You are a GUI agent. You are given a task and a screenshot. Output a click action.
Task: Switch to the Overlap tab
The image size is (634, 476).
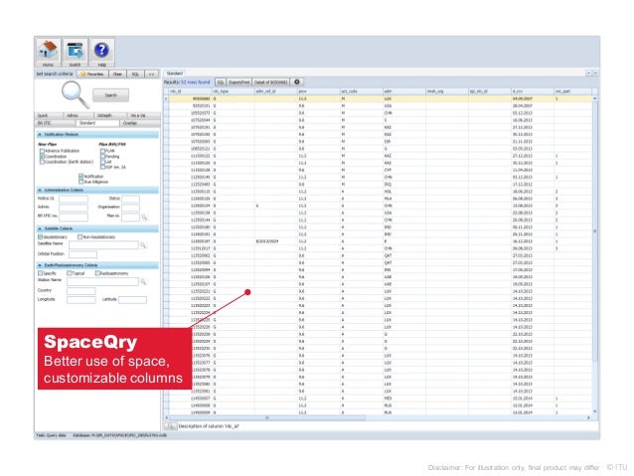139,123
